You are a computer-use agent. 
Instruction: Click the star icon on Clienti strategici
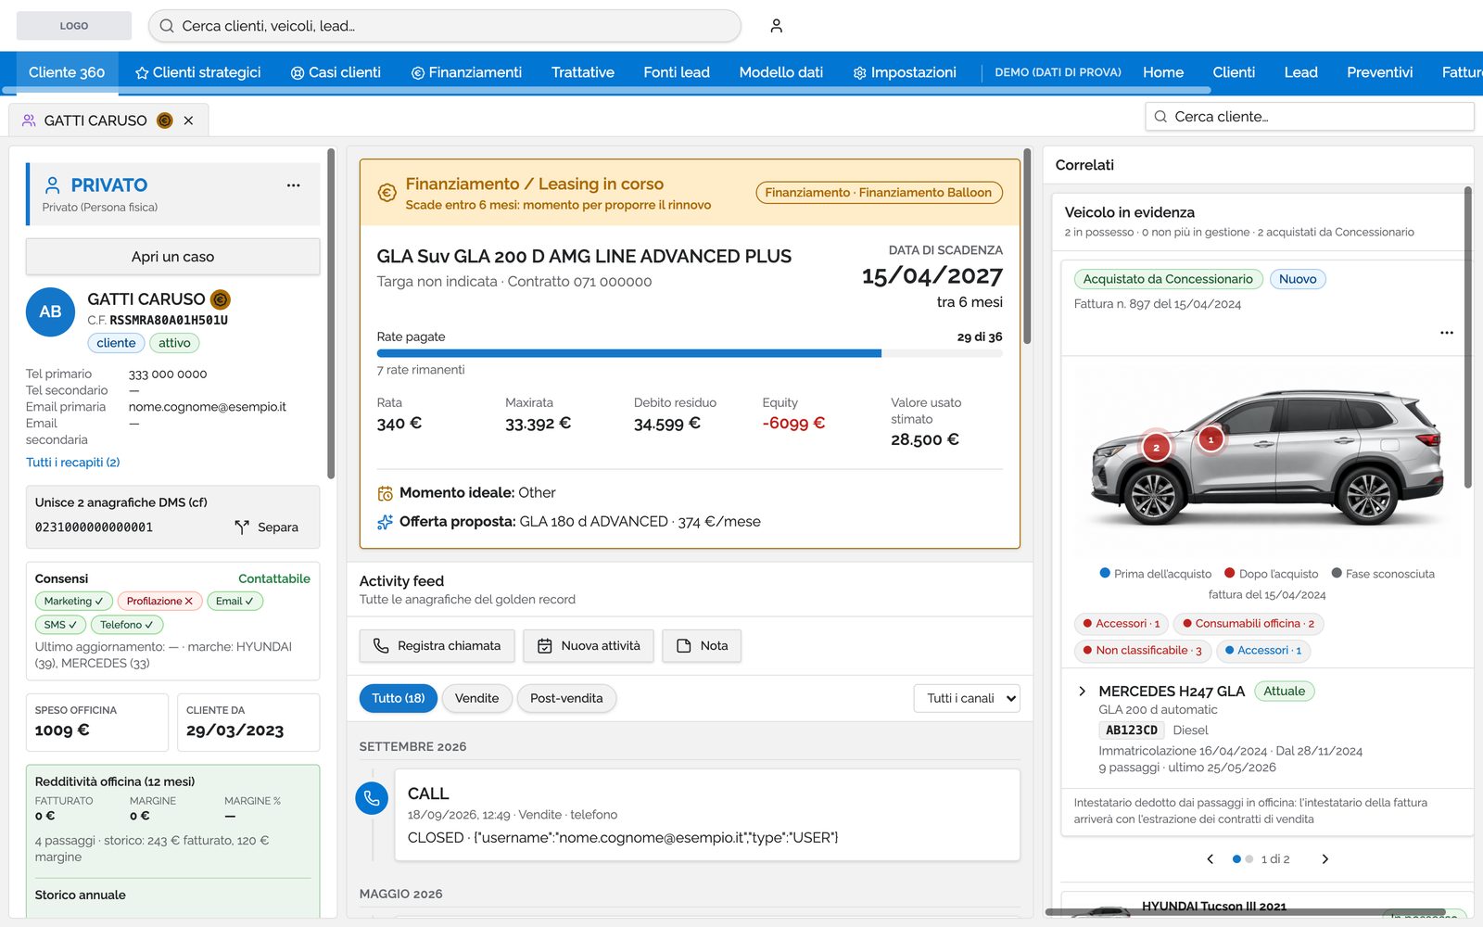(x=142, y=72)
